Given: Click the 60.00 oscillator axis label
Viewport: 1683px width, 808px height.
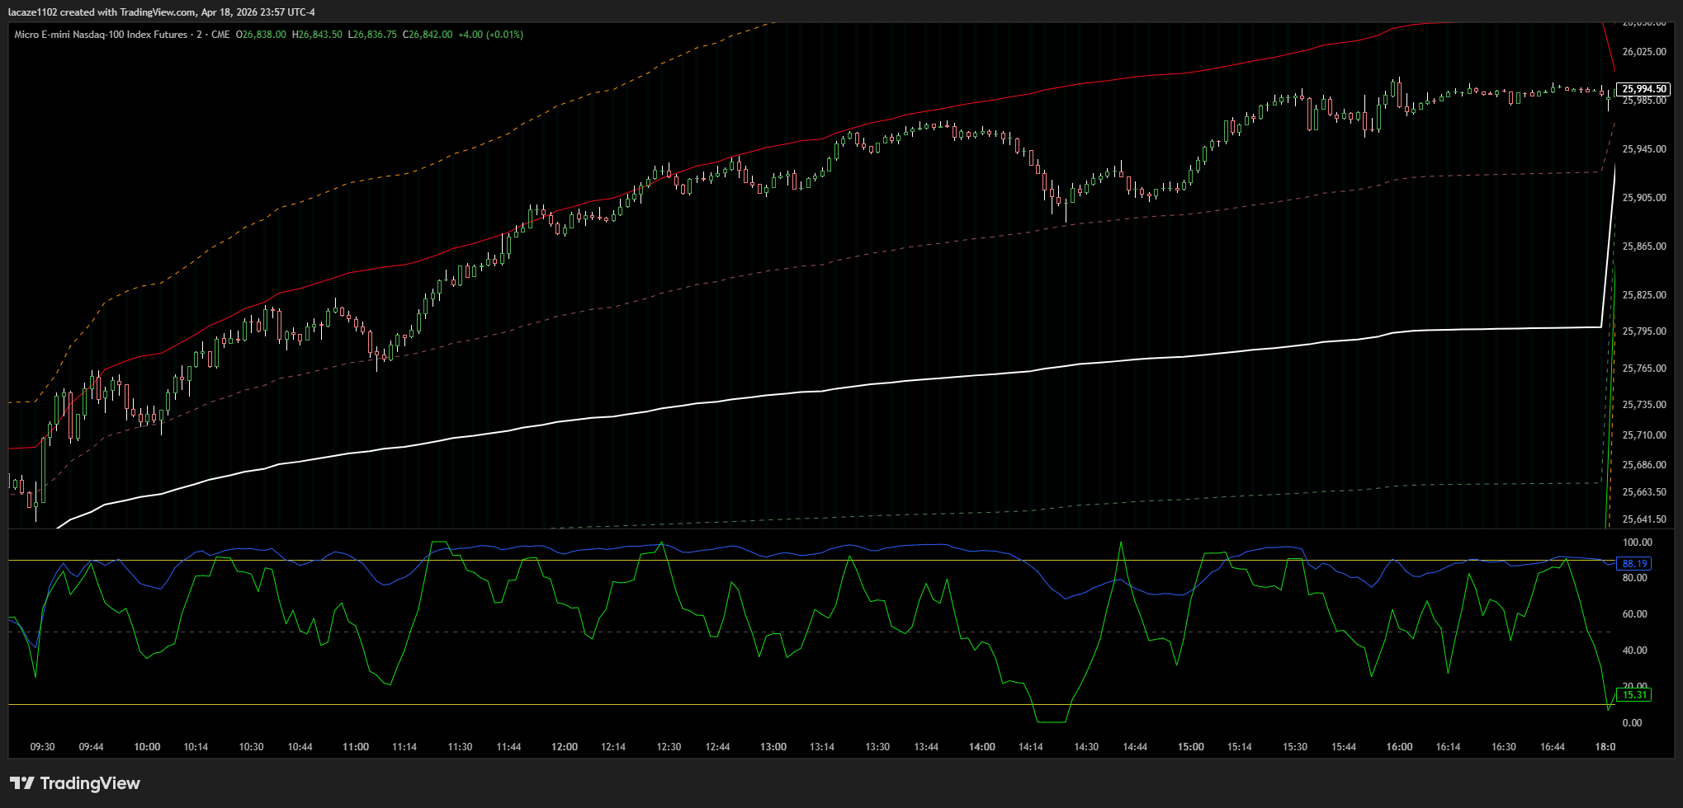Looking at the screenshot, I should pyautogui.click(x=1635, y=614).
